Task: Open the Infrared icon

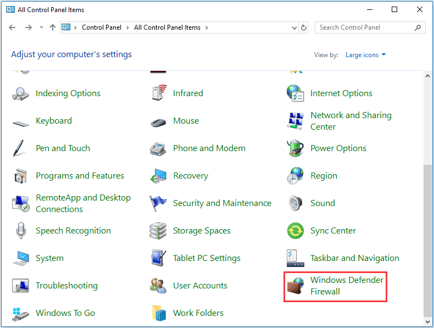Action: click(158, 93)
